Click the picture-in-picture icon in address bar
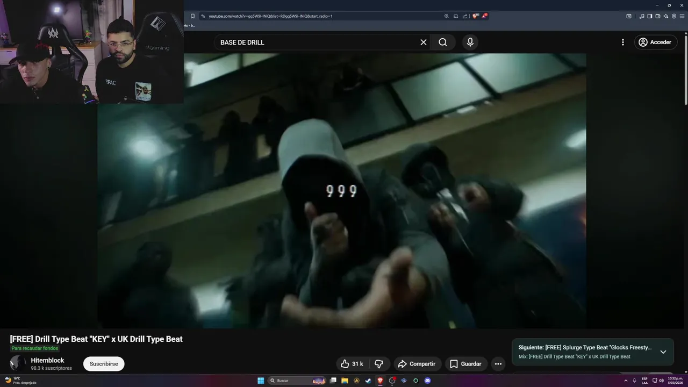 456,16
